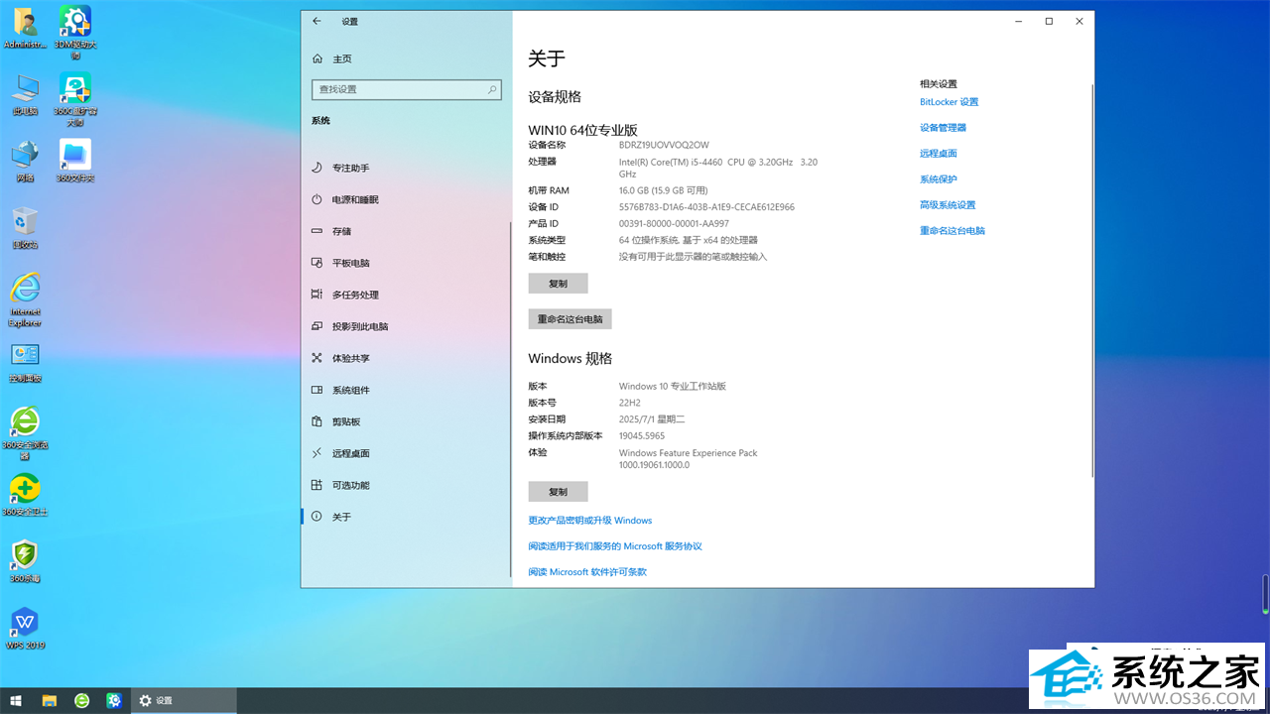Copy Windows specs with the lower 复制 button
Screen dimensions: 1270x714
(x=558, y=492)
